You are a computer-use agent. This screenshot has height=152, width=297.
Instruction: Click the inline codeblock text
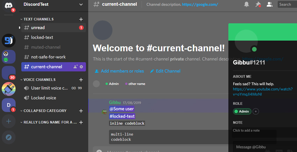point(127,123)
